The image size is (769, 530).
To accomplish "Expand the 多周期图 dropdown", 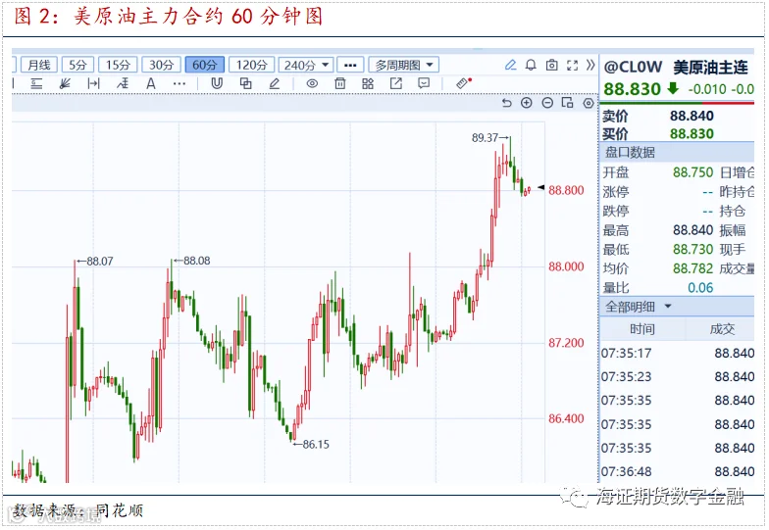I will point(404,65).
